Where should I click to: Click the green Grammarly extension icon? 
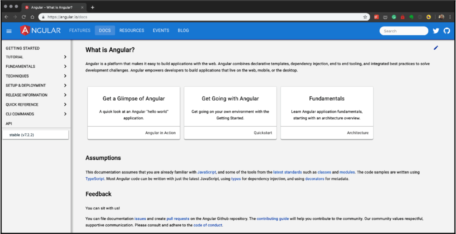pyautogui.click(x=394, y=17)
